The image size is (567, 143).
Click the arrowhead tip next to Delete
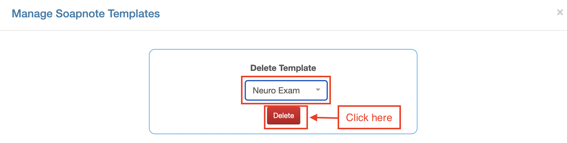coord(312,117)
